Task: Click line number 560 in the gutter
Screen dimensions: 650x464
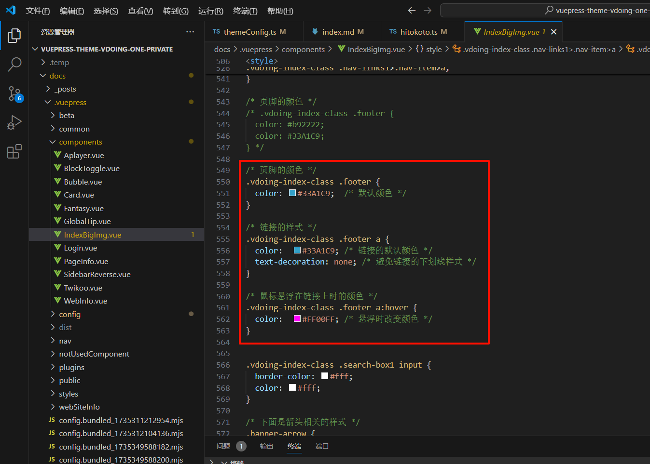Action: click(x=223, y=296)
